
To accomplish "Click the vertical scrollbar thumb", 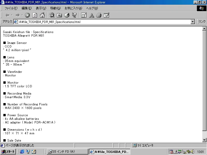I will pos(204,81).
